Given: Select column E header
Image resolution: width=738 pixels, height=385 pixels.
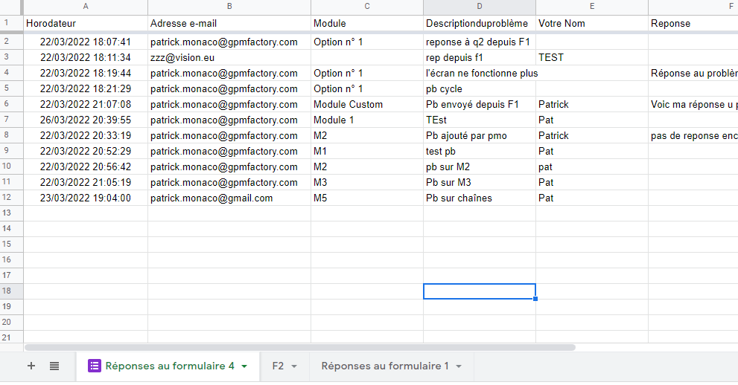Looking at the screenshot, I should click(591, 6).
